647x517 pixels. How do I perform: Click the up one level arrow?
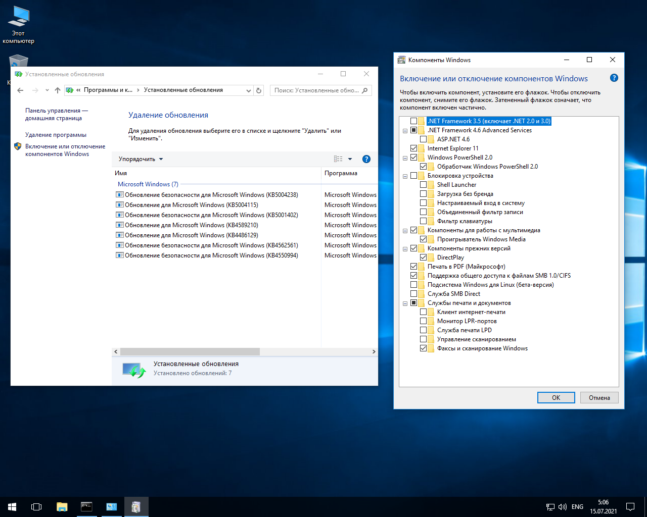(58, 90)
